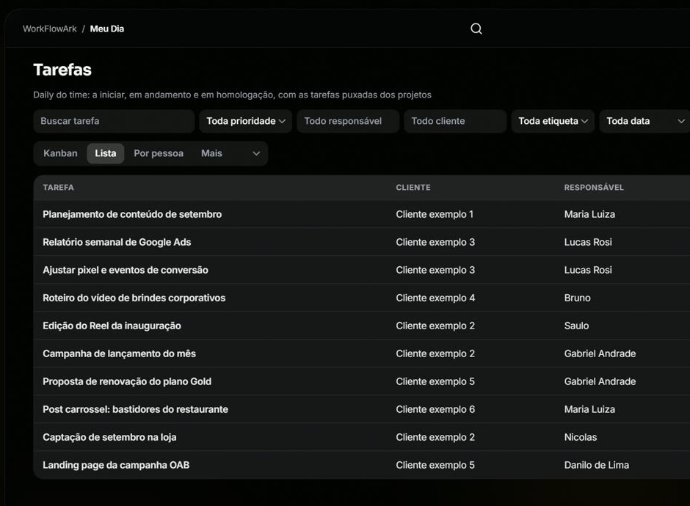Switch to the Kanban view
The width and height of the screenshot is (690, 506).
click(x=60, y=153)
